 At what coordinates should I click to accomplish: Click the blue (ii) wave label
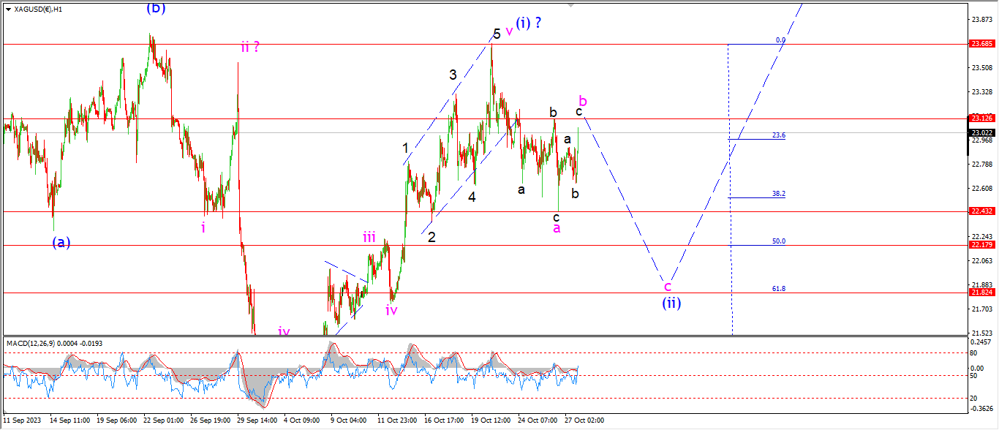tap(672, 302)
